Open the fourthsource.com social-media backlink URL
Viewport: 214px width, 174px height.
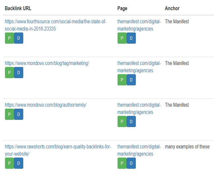[56, 25]
